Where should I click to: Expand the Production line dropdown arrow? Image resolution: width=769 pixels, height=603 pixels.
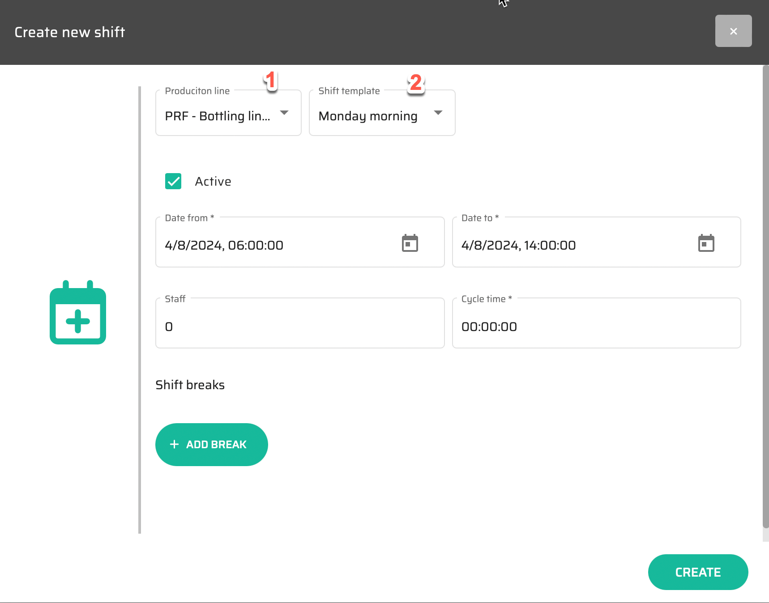click(x=284, y=113)
